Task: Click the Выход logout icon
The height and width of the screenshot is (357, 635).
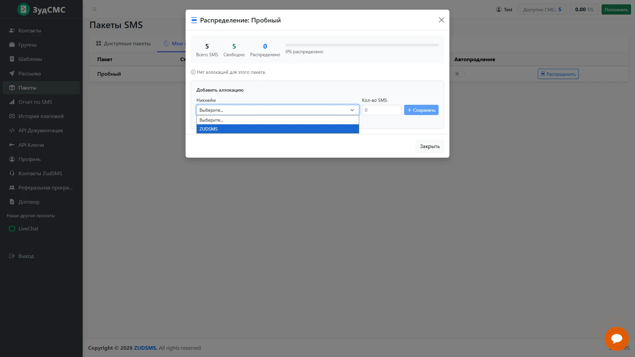Action: pyautogui.click(x=12, y=256)
